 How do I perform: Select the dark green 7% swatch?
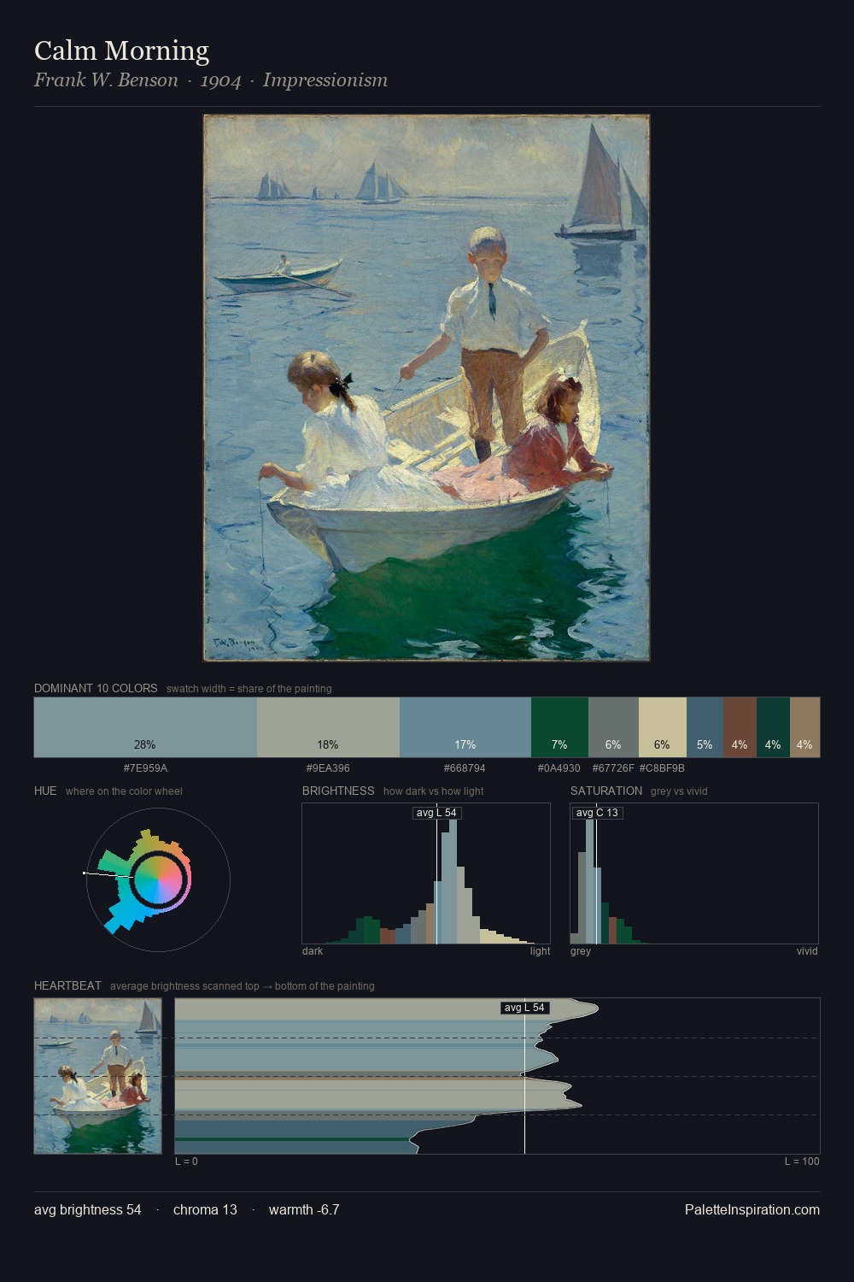(559, 727)
